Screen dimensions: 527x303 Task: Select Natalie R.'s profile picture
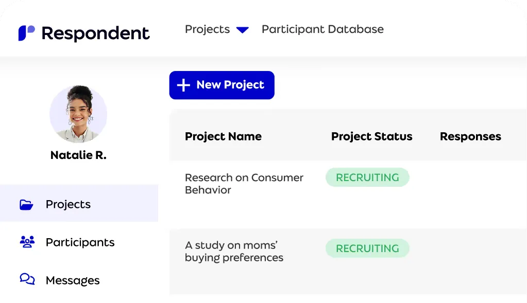coord(78,114)
